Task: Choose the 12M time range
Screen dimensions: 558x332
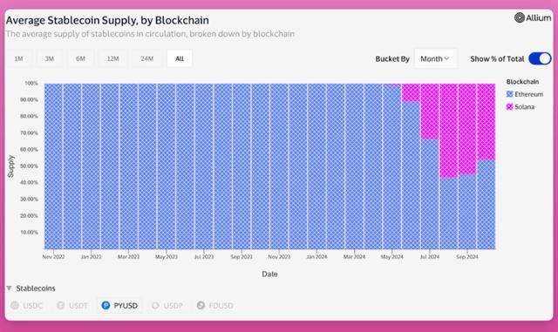Action: 112,58
